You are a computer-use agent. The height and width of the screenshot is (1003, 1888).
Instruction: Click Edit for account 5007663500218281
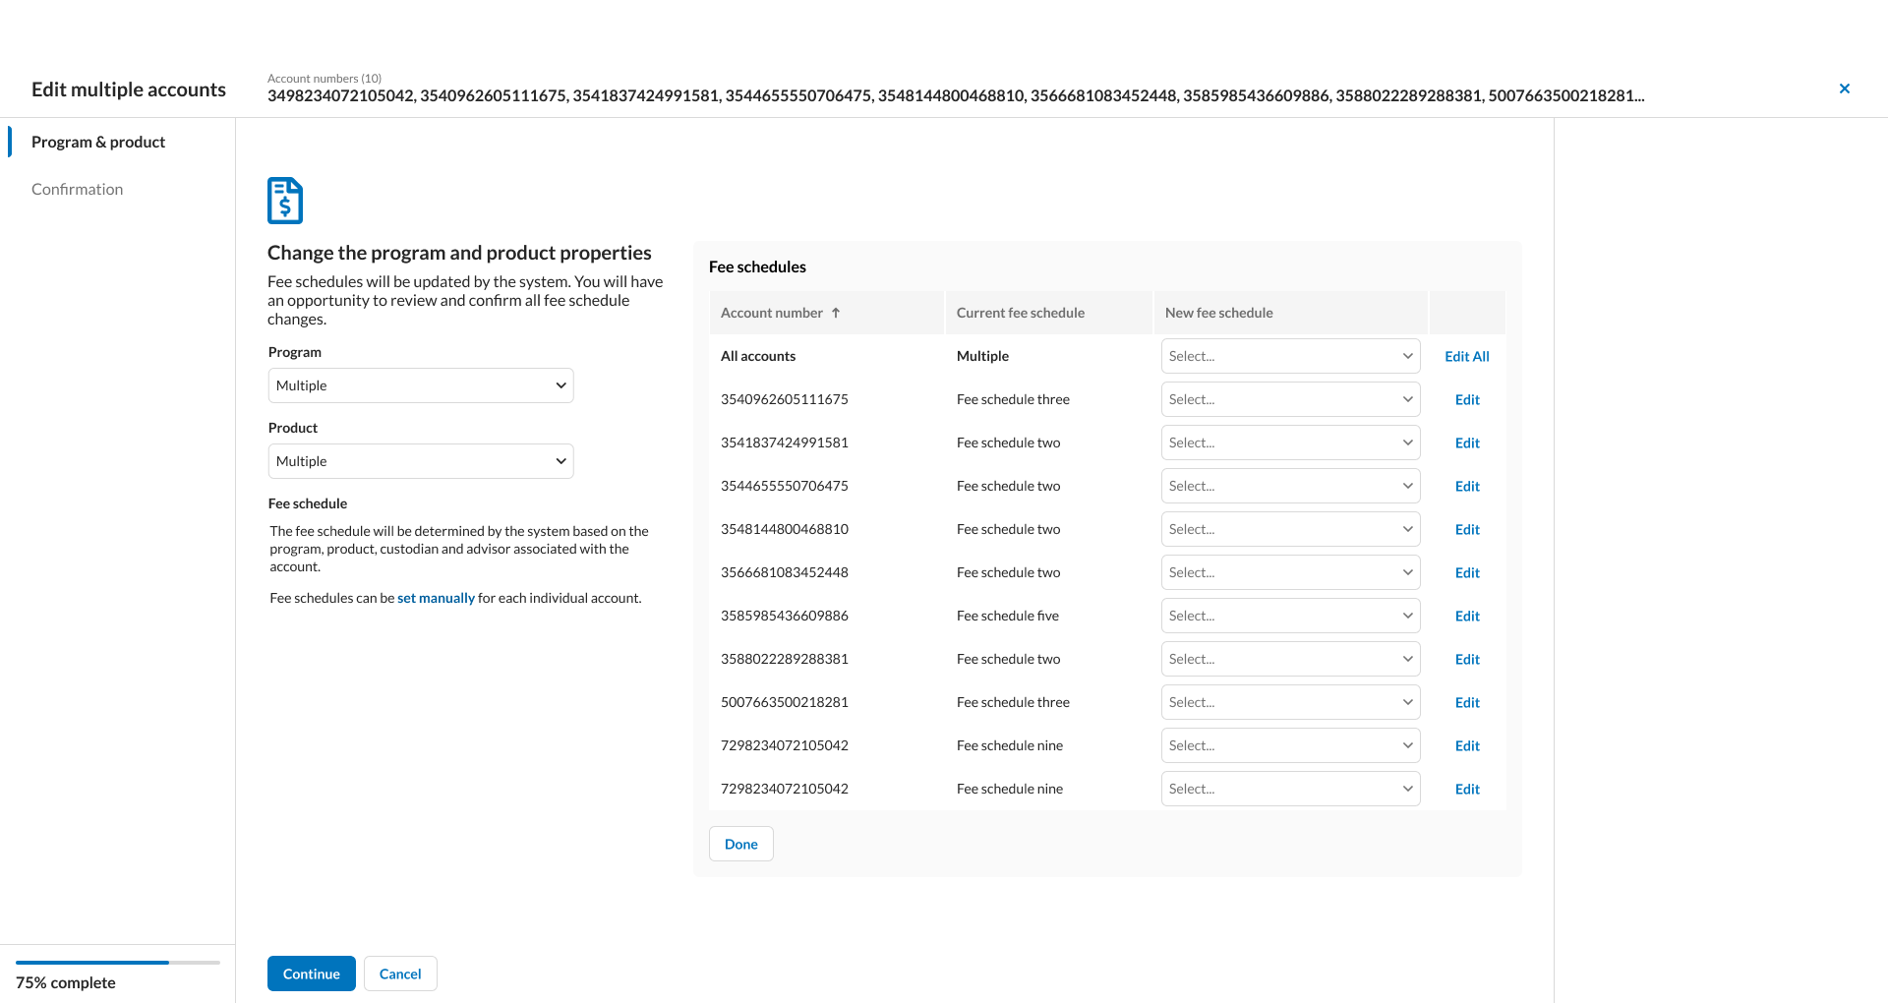pos(1466,702)
